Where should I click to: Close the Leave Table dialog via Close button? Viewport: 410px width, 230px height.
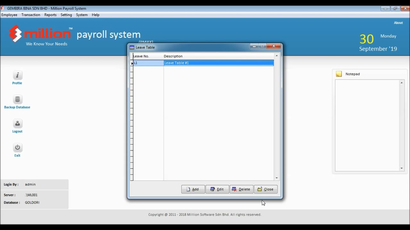click(266, 189)
